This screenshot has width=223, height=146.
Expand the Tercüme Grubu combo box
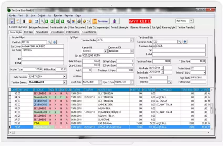(x=132, y=40)
